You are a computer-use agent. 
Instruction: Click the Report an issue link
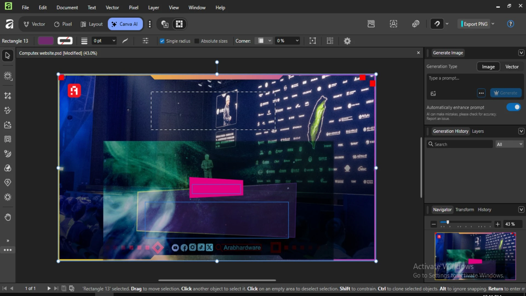pos(438,119)
